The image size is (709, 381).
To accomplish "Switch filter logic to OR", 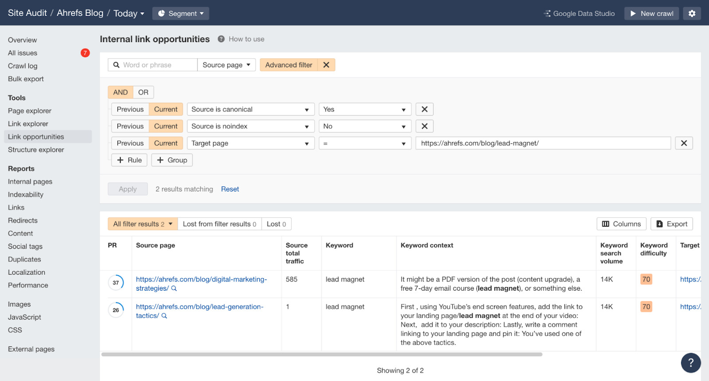I will (143, 92).
